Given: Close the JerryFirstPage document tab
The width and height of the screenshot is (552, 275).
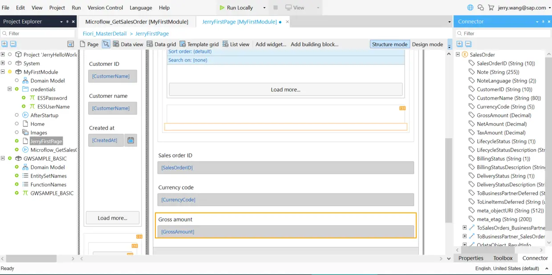Looking at the screenshot, I should coord(287,21).
